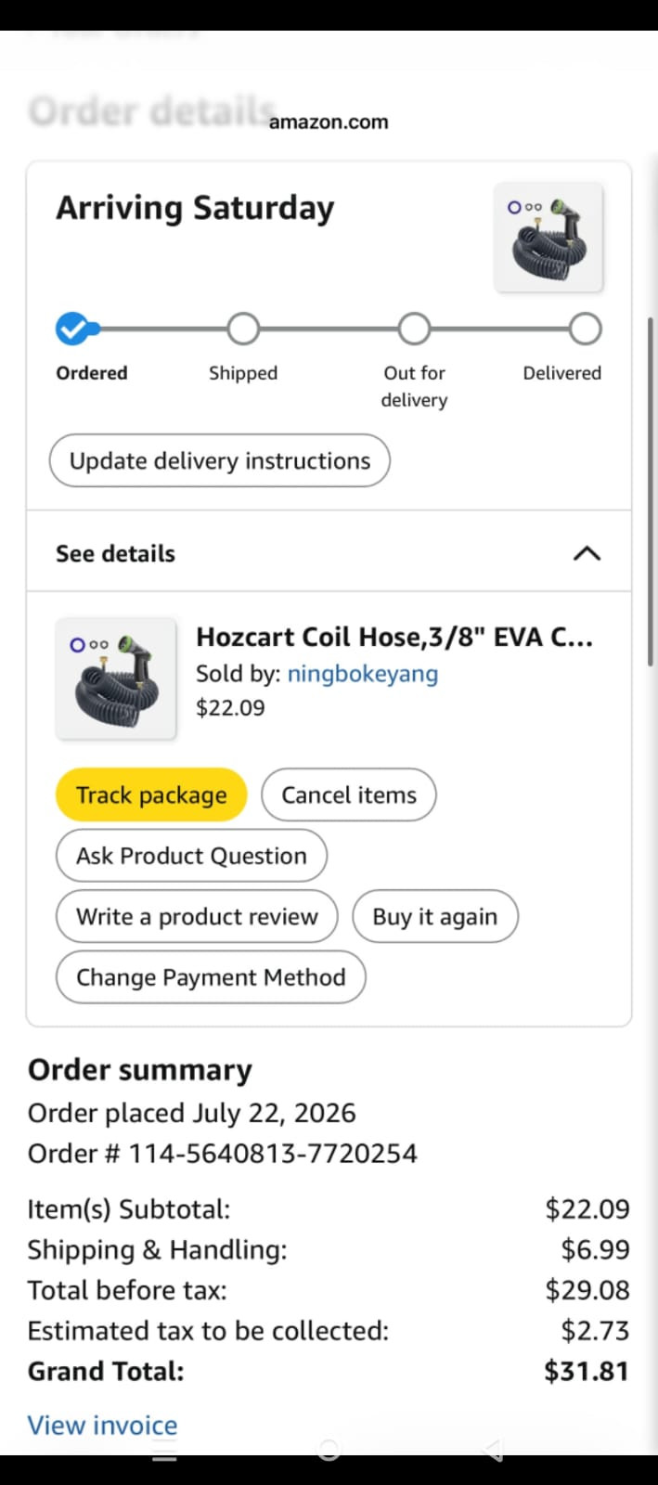Collapse the See details section header
This screenshot has width=658, height=1485.
[329, 551]
